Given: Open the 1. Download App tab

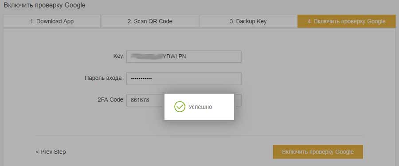Looking at the screenshot, I should pyautogui.click(x=52, y=21).
